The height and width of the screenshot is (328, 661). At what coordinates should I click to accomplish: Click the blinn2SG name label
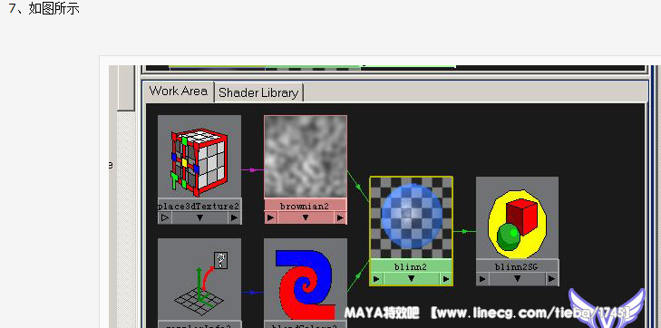coord(517,267)
